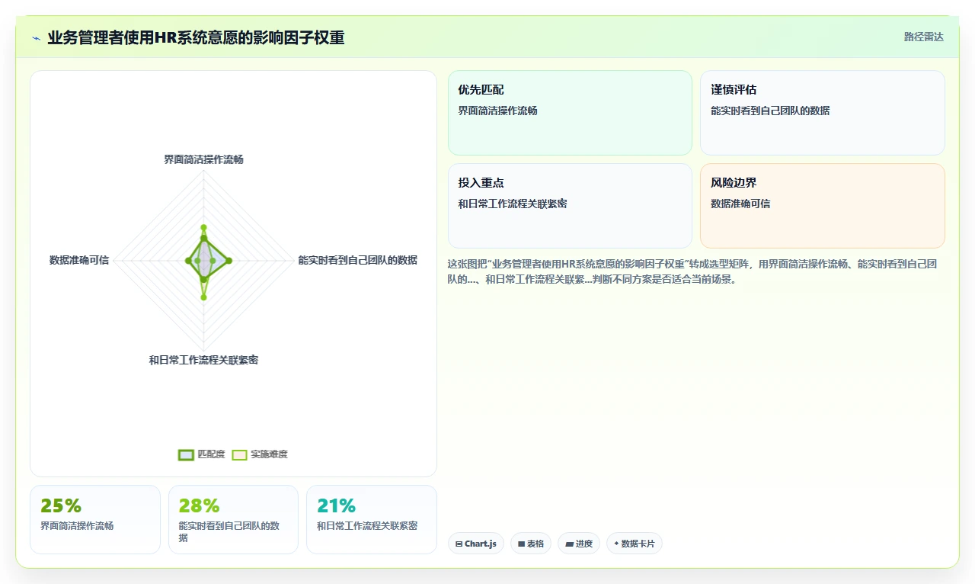Click 能实时看到自己团队的数据 text in 谨慎评估 card

(x=770, y=111)
